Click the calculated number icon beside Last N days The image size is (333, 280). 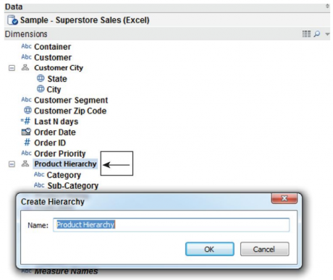tap(26, 121)
